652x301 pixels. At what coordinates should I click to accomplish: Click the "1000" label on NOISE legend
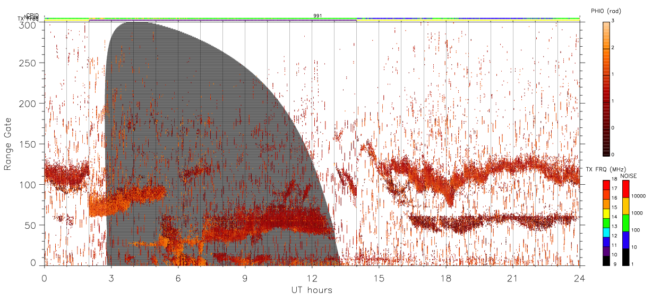pyautogui.click(x=637, y=213)
